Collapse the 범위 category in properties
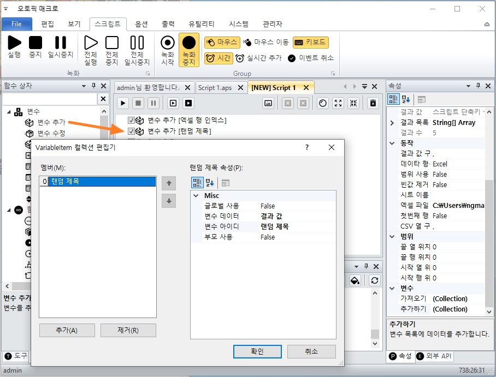The image size is (496, 377). (x=392, y=236)
